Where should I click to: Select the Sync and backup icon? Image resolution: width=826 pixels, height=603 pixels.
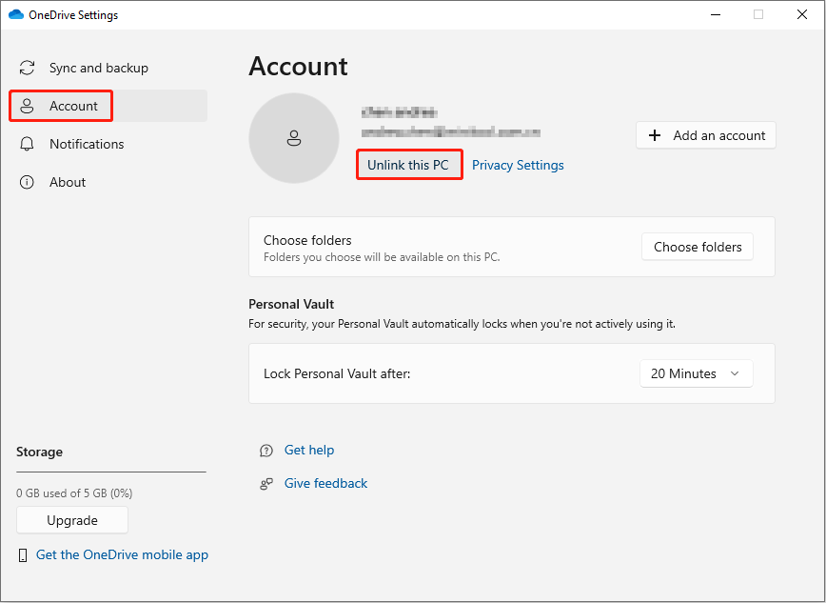26,68
